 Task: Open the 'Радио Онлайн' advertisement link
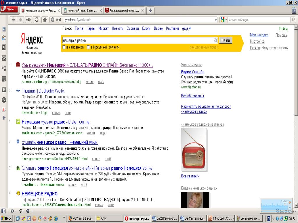pos(193,72)
